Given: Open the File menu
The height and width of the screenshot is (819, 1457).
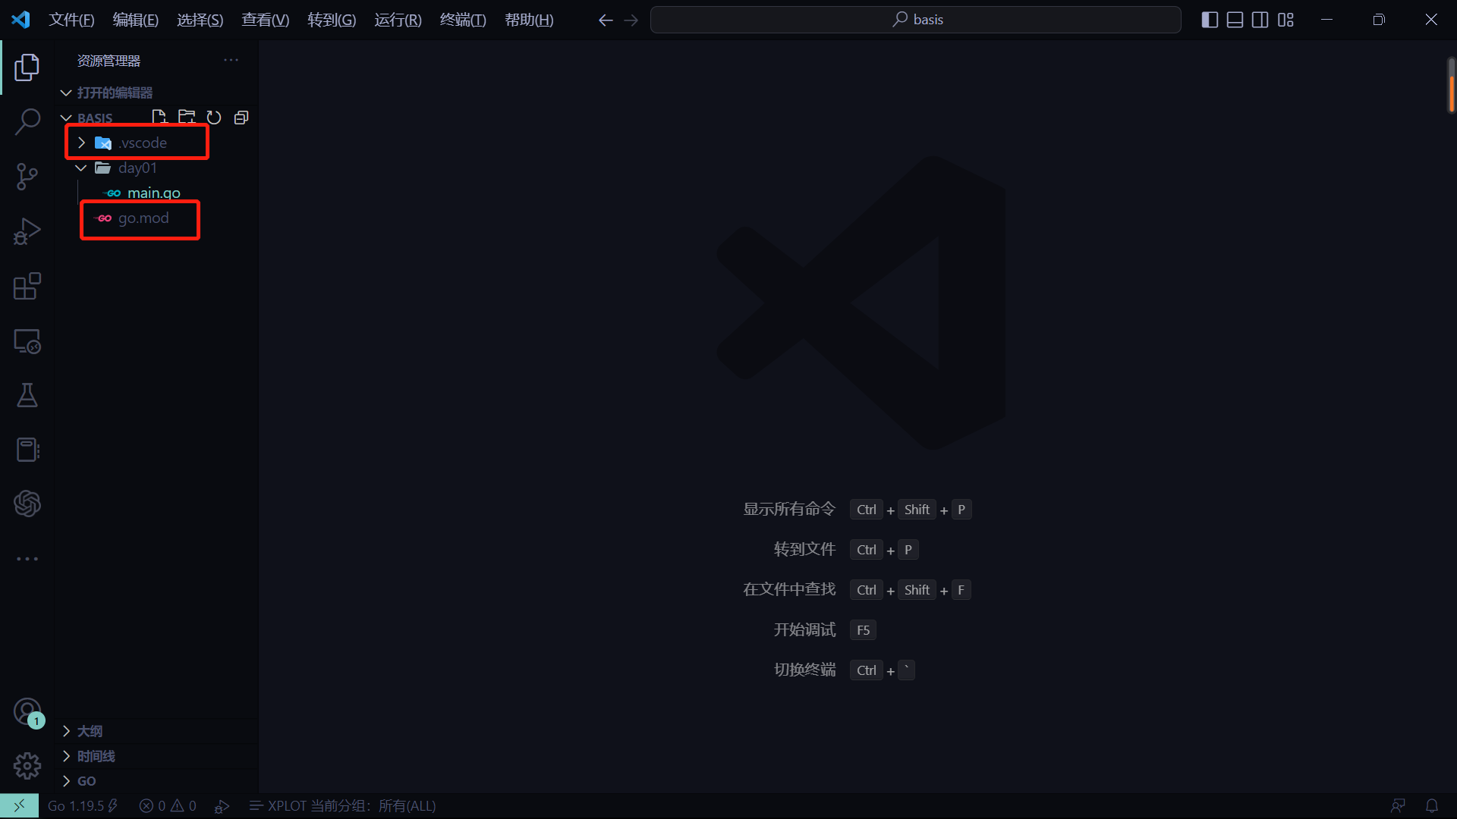Looking at the screenshot, I should [x=71, y=20].
